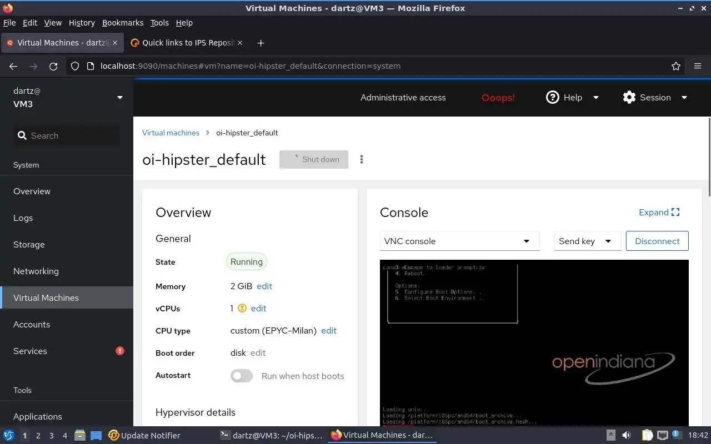Screen dimensions: 711x444
Task: Click the tray expand arrow icon
Action: coord(610,435)
